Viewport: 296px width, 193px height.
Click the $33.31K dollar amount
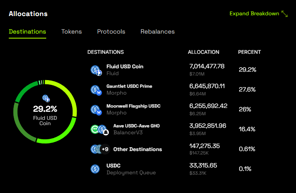click(198, 173)
